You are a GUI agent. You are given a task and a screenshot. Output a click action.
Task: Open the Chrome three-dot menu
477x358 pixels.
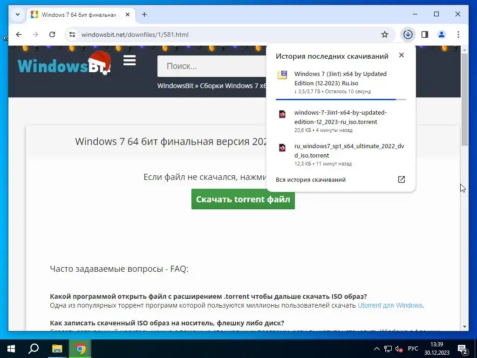(458, 34)
